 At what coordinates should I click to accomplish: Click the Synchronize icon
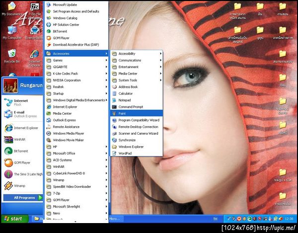point(114,140)
